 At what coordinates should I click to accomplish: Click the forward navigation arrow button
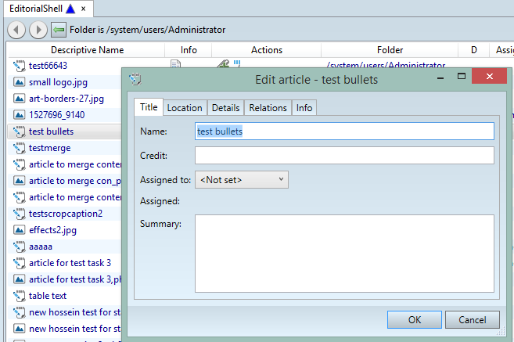(x=38, y=30)
